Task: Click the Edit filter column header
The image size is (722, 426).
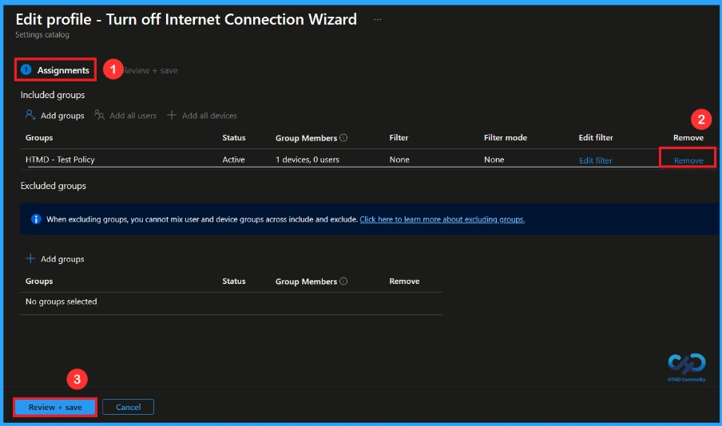Action: coord(596,137)
